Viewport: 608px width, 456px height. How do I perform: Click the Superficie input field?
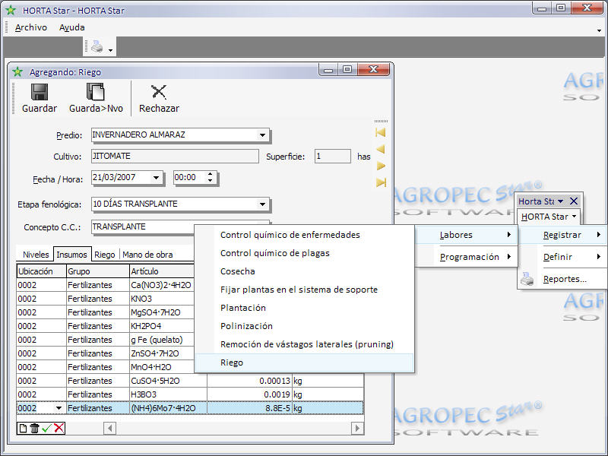(333, 157)
